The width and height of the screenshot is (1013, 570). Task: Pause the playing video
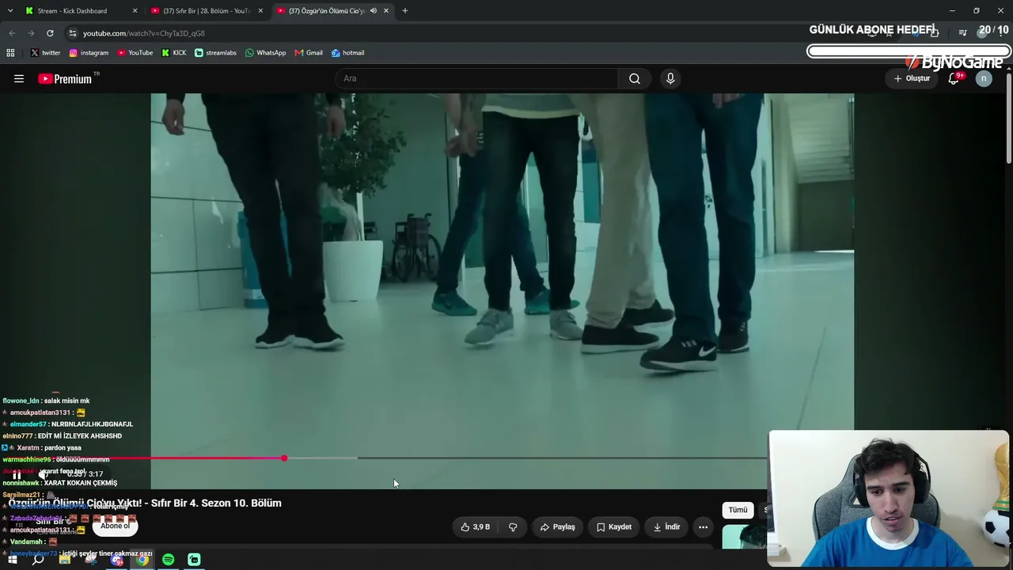(17, 474)
